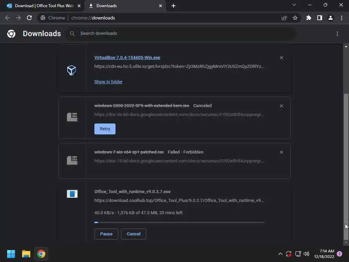Cancel the Office Tool download
This screenshot has height=262, width=349.
(x=134, y=234)
